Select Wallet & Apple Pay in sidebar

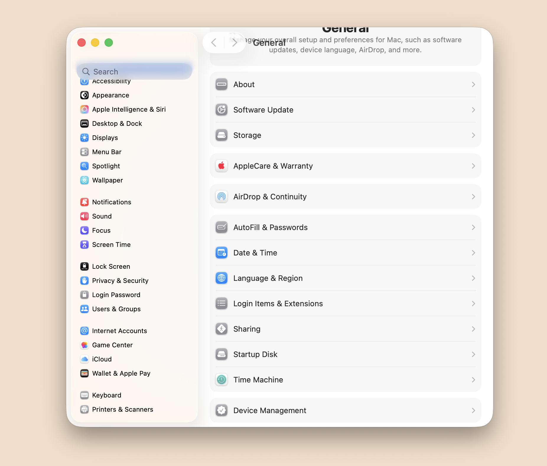click(134, 373)
